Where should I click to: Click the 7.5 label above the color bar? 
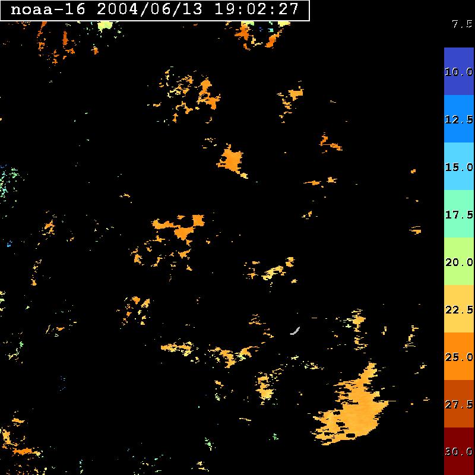coord(461,24)
